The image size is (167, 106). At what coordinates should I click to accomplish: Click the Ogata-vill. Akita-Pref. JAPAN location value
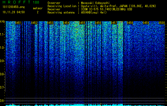pos(118,6)
